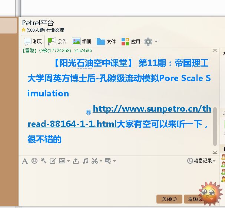Click the link security shield icon
This screenshot has width=225, height=208.
[89, 112]
